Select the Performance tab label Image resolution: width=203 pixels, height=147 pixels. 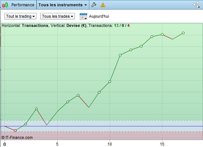(x=23, y=5)
